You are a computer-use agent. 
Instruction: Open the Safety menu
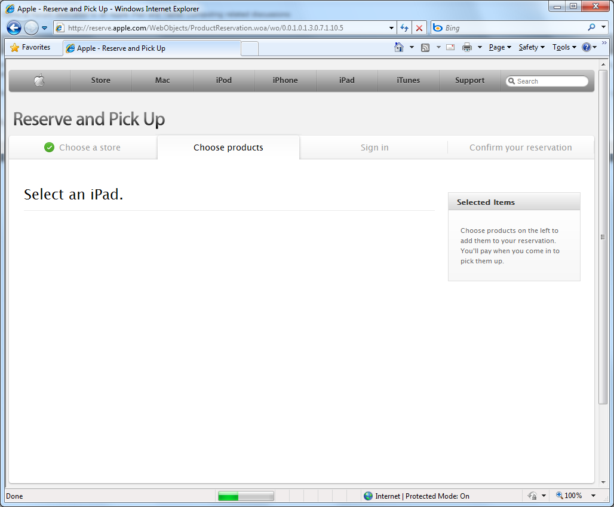coord(532,47)
